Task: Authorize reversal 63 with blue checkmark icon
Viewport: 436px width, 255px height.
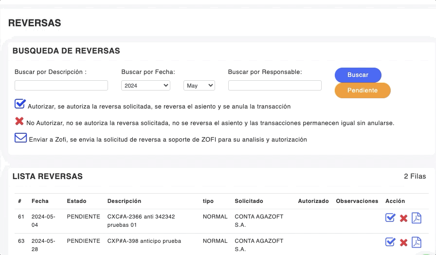Action: (390, 242)
